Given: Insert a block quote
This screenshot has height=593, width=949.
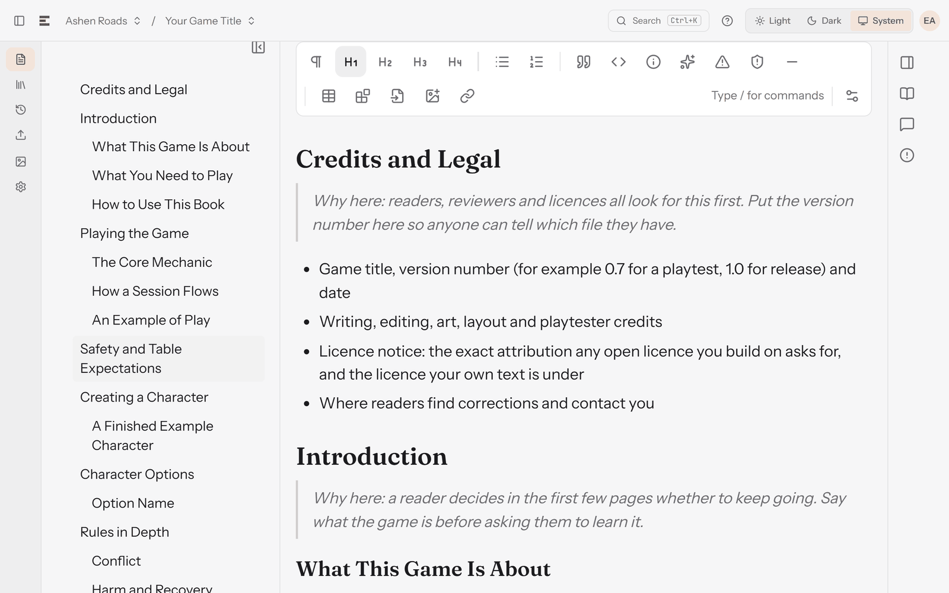Looking at the screenshot, I should [584, 62].
